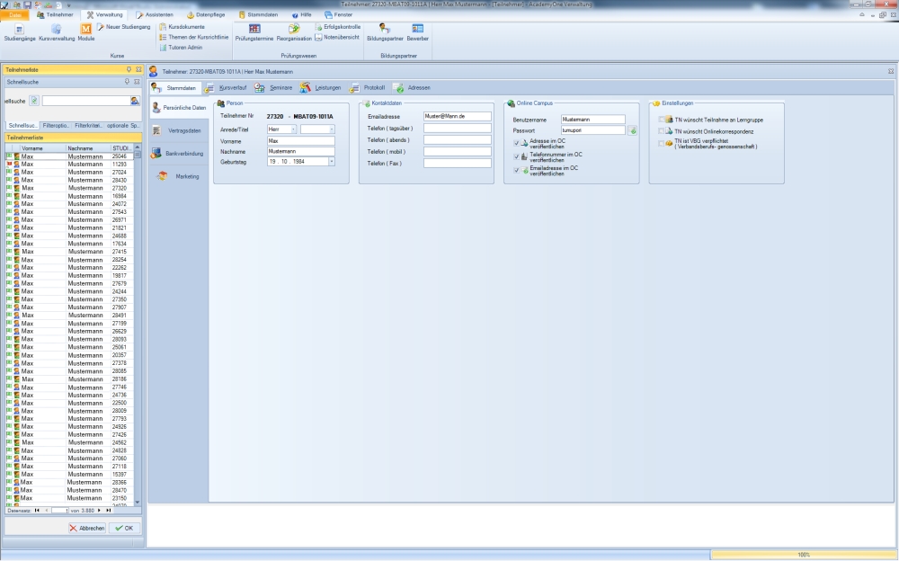Uncheck Adresse im OC veröffentlichen
Viewport: 899px width, 561px height.
pyautogui.click(x=516, y=143)
